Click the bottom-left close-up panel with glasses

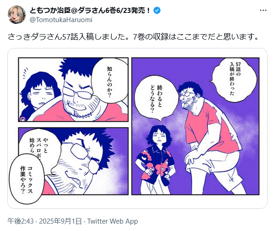tap(73, 161)
